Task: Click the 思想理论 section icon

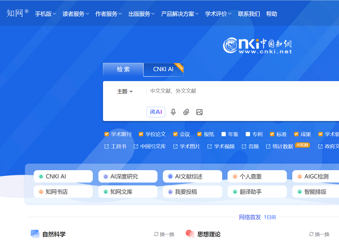Action: tap(189, 234)
